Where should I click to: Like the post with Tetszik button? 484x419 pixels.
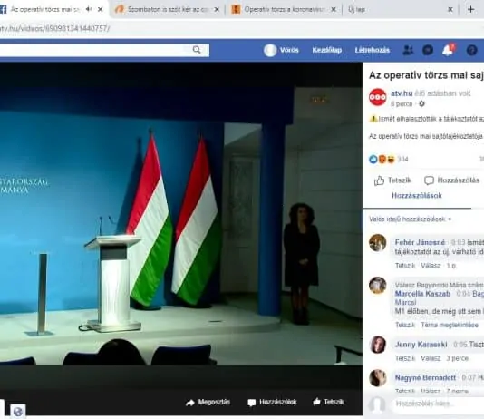[392, 180]
